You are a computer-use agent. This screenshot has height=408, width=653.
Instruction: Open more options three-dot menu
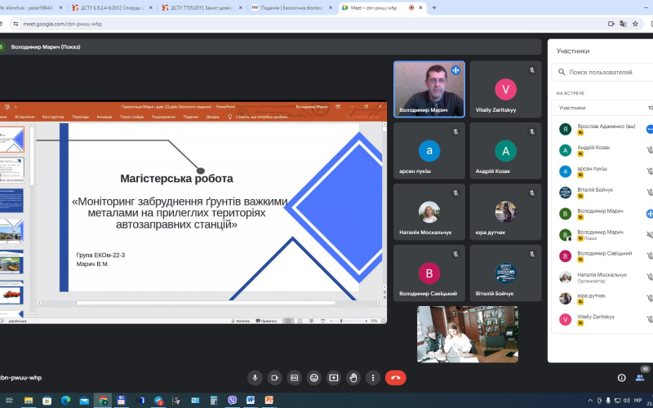[x=373, y=378]
